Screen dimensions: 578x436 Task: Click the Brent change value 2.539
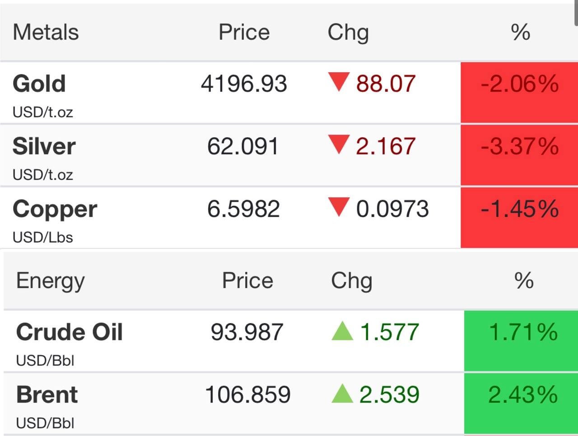click(389, 394)
